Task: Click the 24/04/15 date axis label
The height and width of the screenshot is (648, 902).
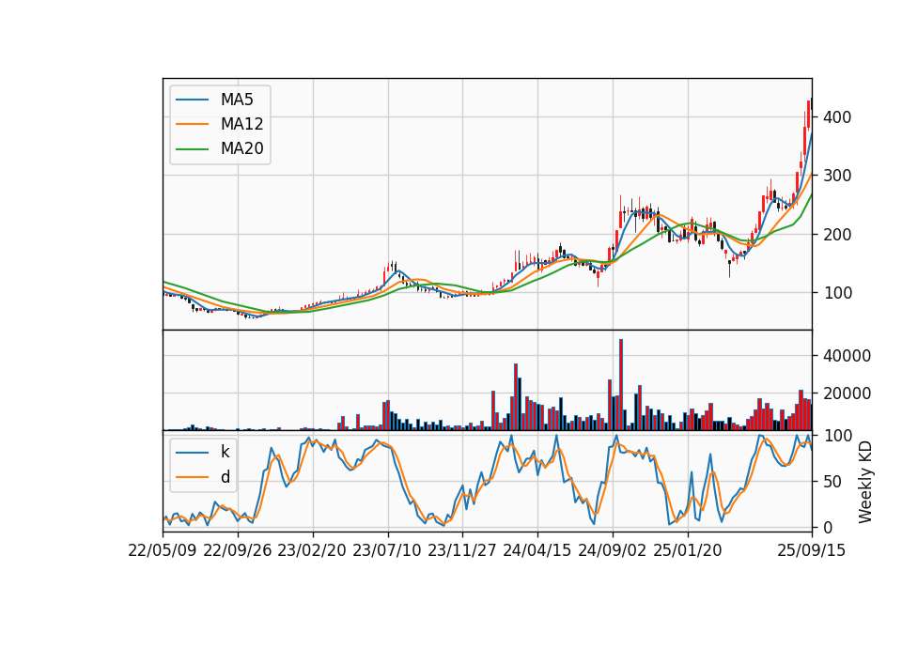Action: point(537,550)
